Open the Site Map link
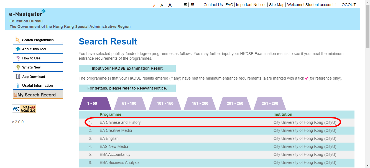The width and height of the screenshot is (370, 168). 277,5
